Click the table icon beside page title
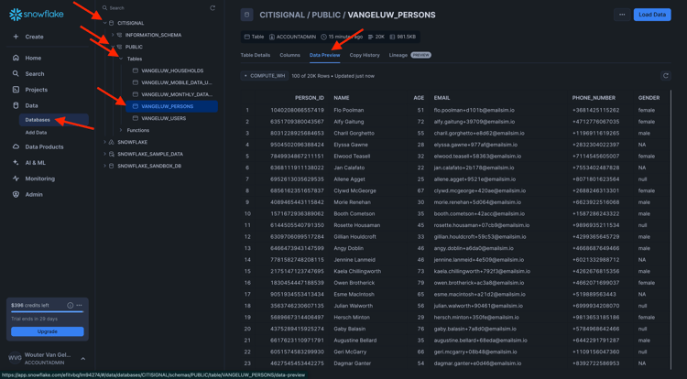Viewport: 687px width, 379px height. coord(246,15)
